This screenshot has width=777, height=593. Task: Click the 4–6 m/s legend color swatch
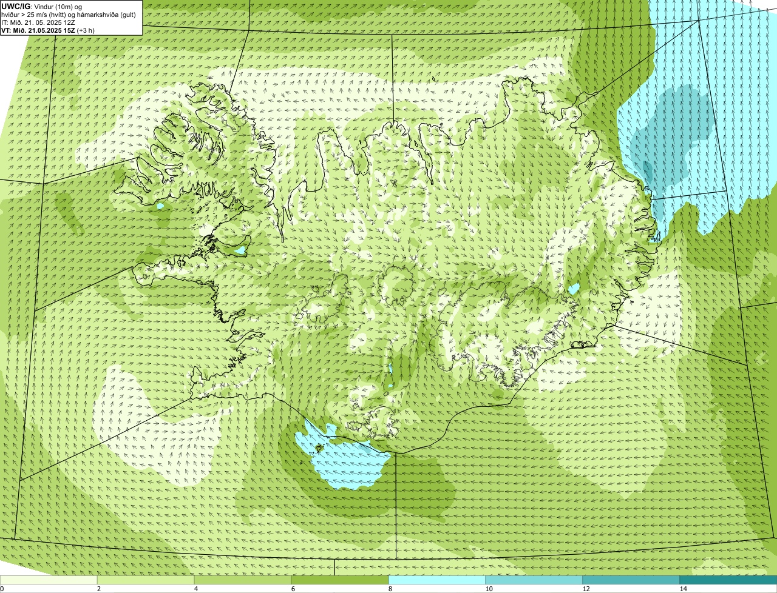point(243,580)
